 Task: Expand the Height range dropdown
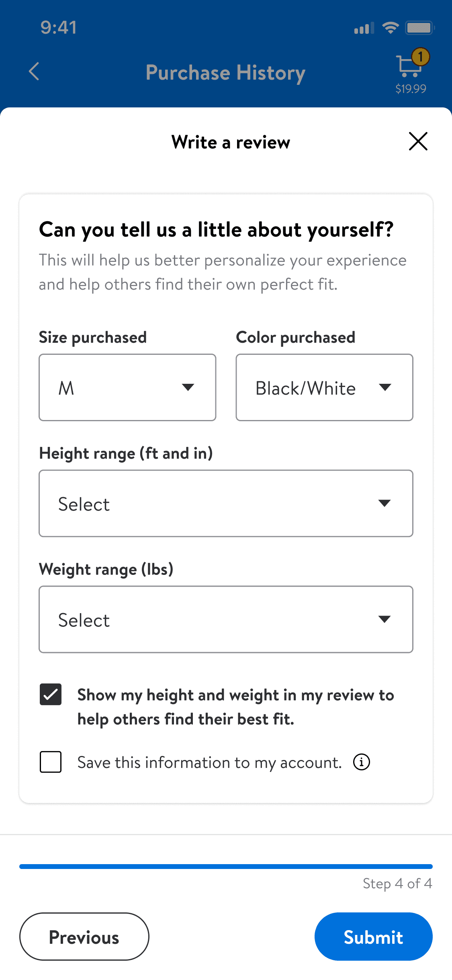pos(226,503)
